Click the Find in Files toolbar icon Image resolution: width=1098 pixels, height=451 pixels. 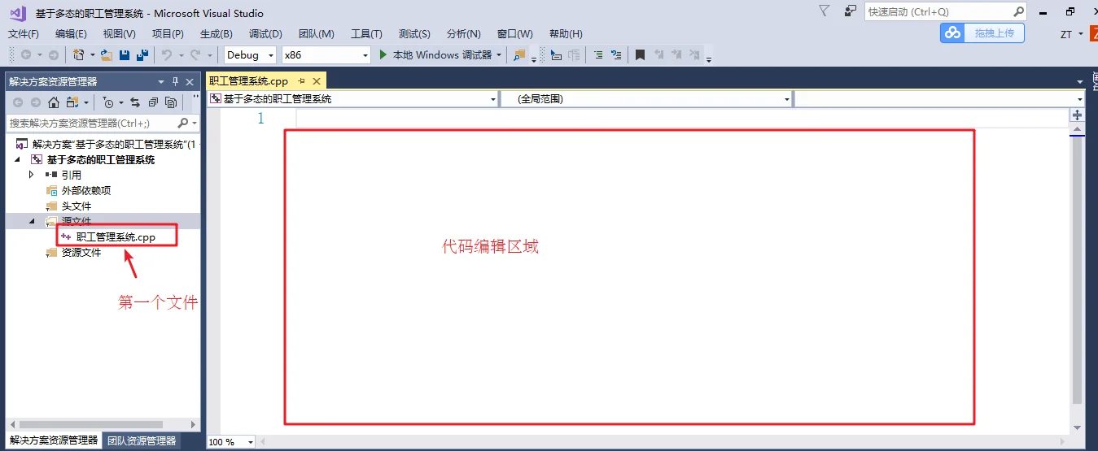[x=519, y=54]
